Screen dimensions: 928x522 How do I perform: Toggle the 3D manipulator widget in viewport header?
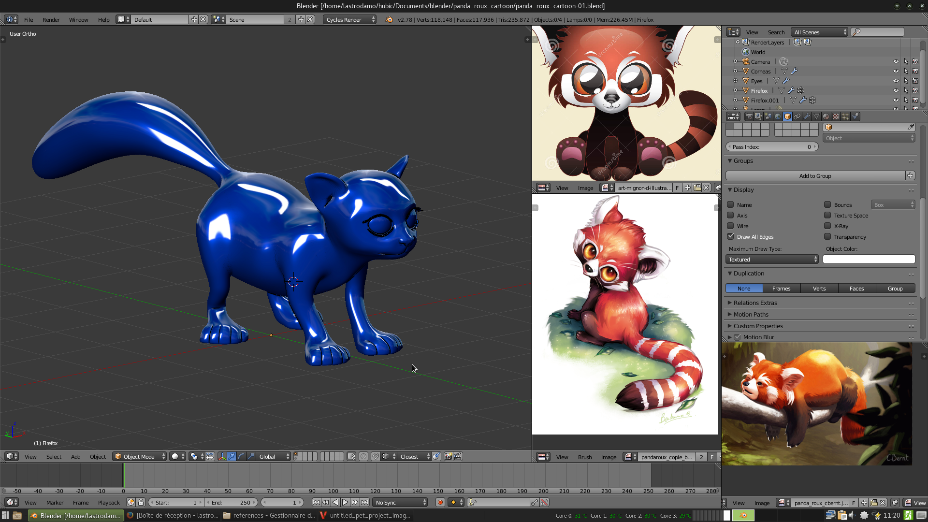pyautogui.click(x=222, y=456)
